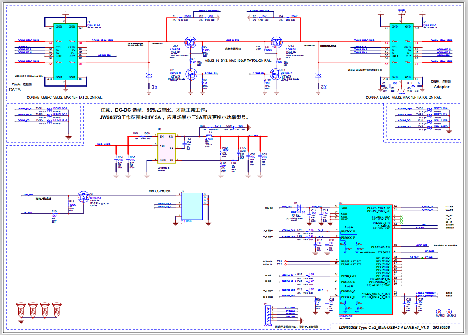
Task: Select the R89 100K resistor symbol
Action: click(143, 136)
